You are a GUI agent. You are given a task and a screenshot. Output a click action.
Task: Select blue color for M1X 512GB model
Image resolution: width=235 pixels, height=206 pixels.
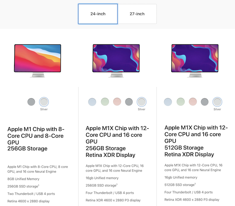click(x=168, y=102)
